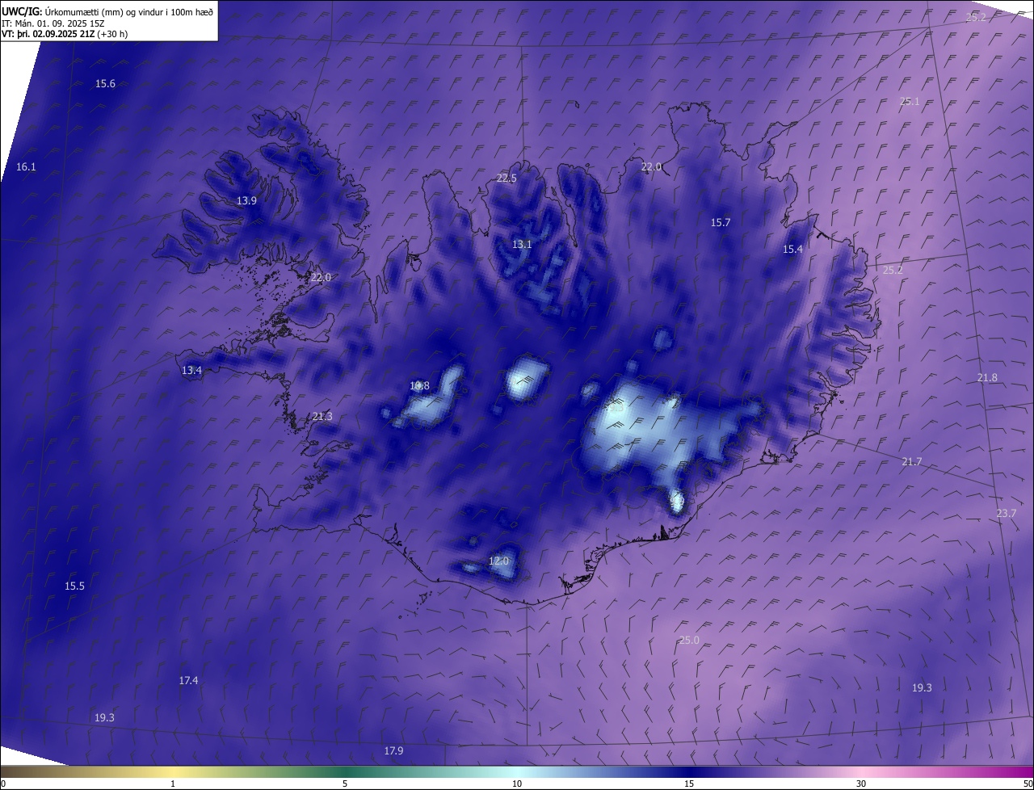Click the 15.5 value label on the map
Screen dimensions: 1034x790
(x=74, y=586)
